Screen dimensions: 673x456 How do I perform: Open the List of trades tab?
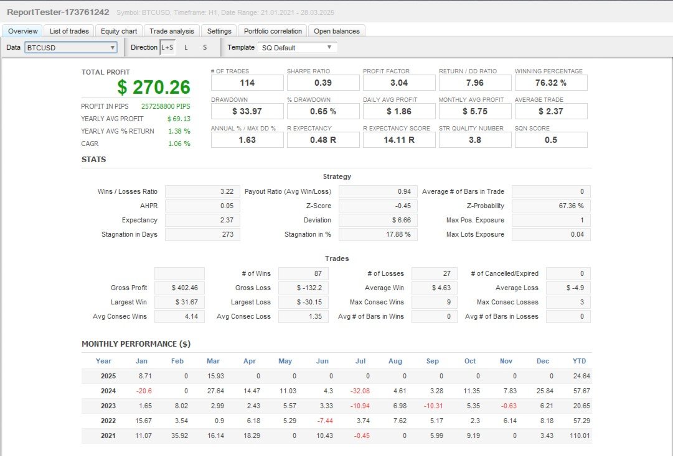point(69,31)
